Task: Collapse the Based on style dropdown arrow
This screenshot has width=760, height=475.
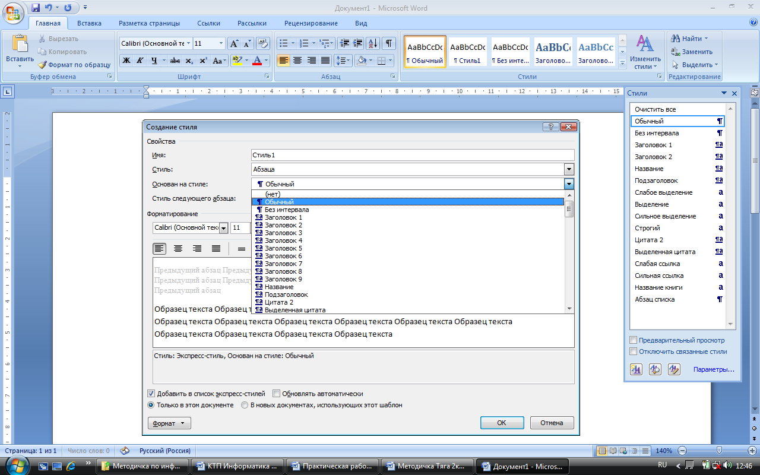Action: coord(568,184)
